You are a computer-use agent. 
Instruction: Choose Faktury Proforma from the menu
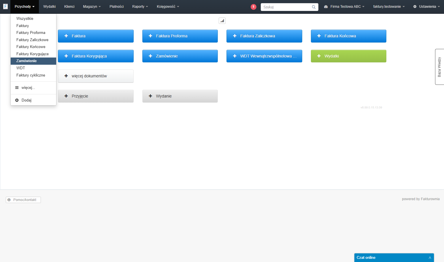coord(33,32)
